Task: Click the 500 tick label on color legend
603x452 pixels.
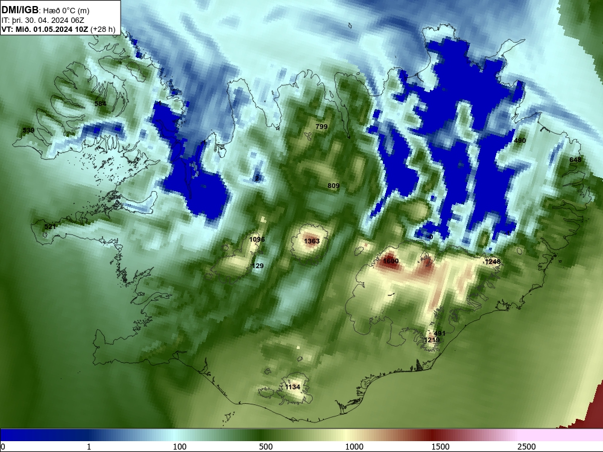Action: (266, 447)
